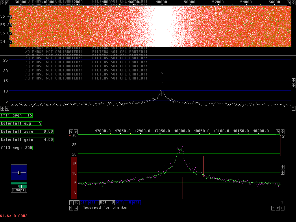Screen dimensions: 296x222
Task: Click right-arrow at high-resolution graph's top-left
Action: coord(71,132)
